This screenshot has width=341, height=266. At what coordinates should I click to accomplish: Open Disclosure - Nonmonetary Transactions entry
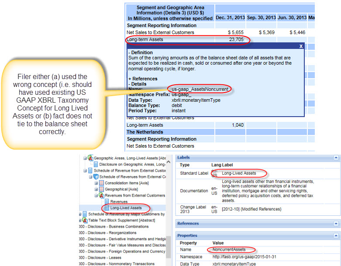(117, 264)
